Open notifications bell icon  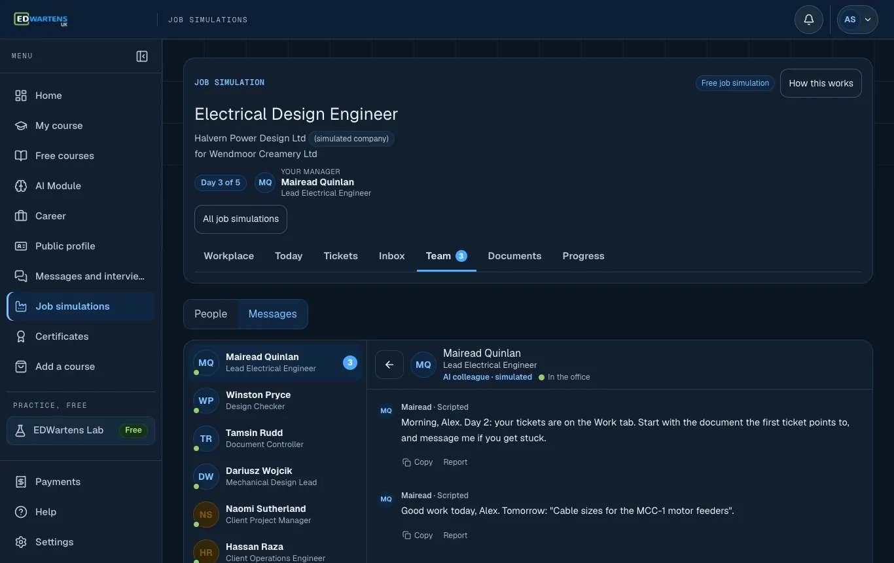point(809,20)
